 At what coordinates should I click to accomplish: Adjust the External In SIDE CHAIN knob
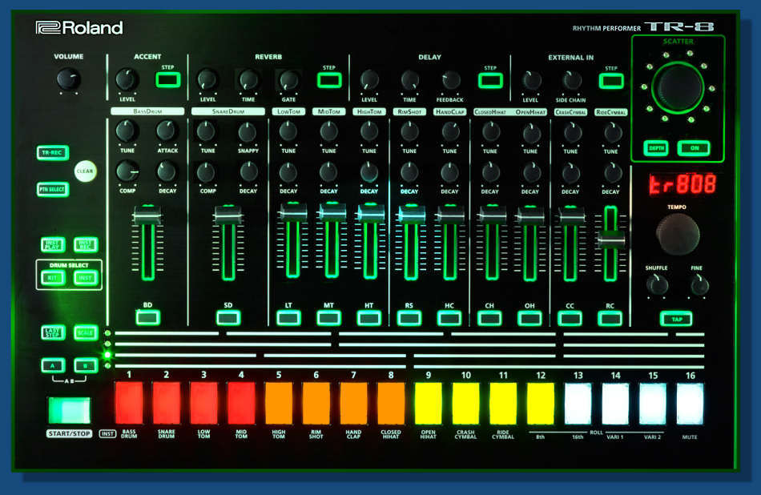pos(570,81)
